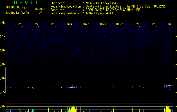Click the meteor count value 20

[41, 13]
